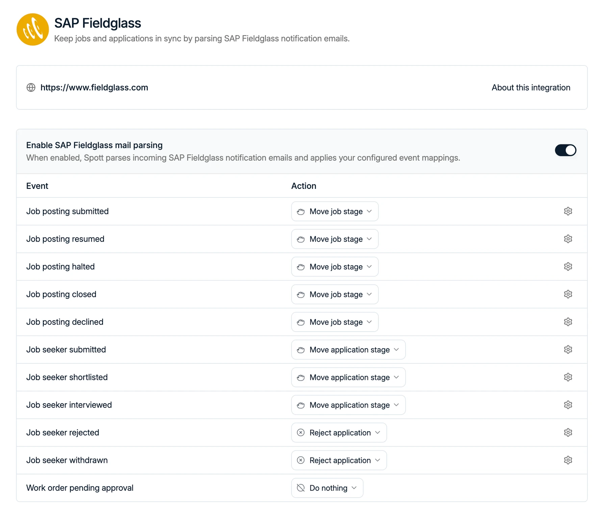608x527 pixels.
Task: Click the SAP Fieldglass page title
Action: coord(98,23)
